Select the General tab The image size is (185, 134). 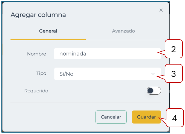point(48,31)
